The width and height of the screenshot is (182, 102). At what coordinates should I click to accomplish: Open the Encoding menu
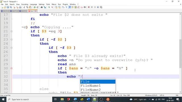pos(25,4)
